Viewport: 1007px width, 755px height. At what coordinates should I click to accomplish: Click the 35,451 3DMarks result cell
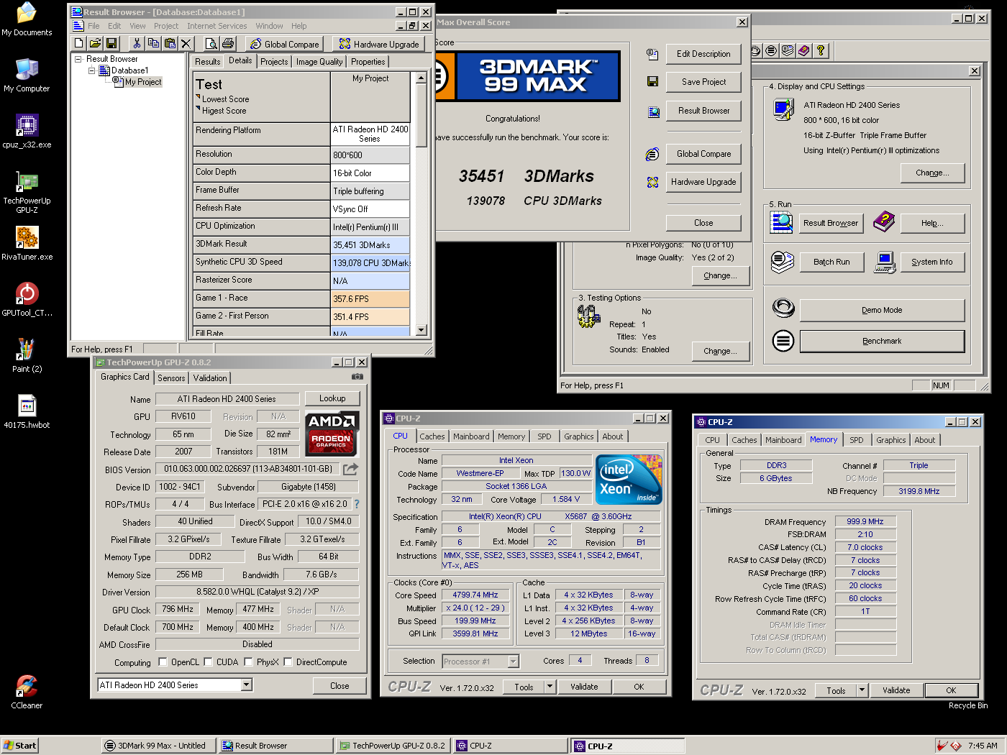pyautogui.click(x=370, y=245)
